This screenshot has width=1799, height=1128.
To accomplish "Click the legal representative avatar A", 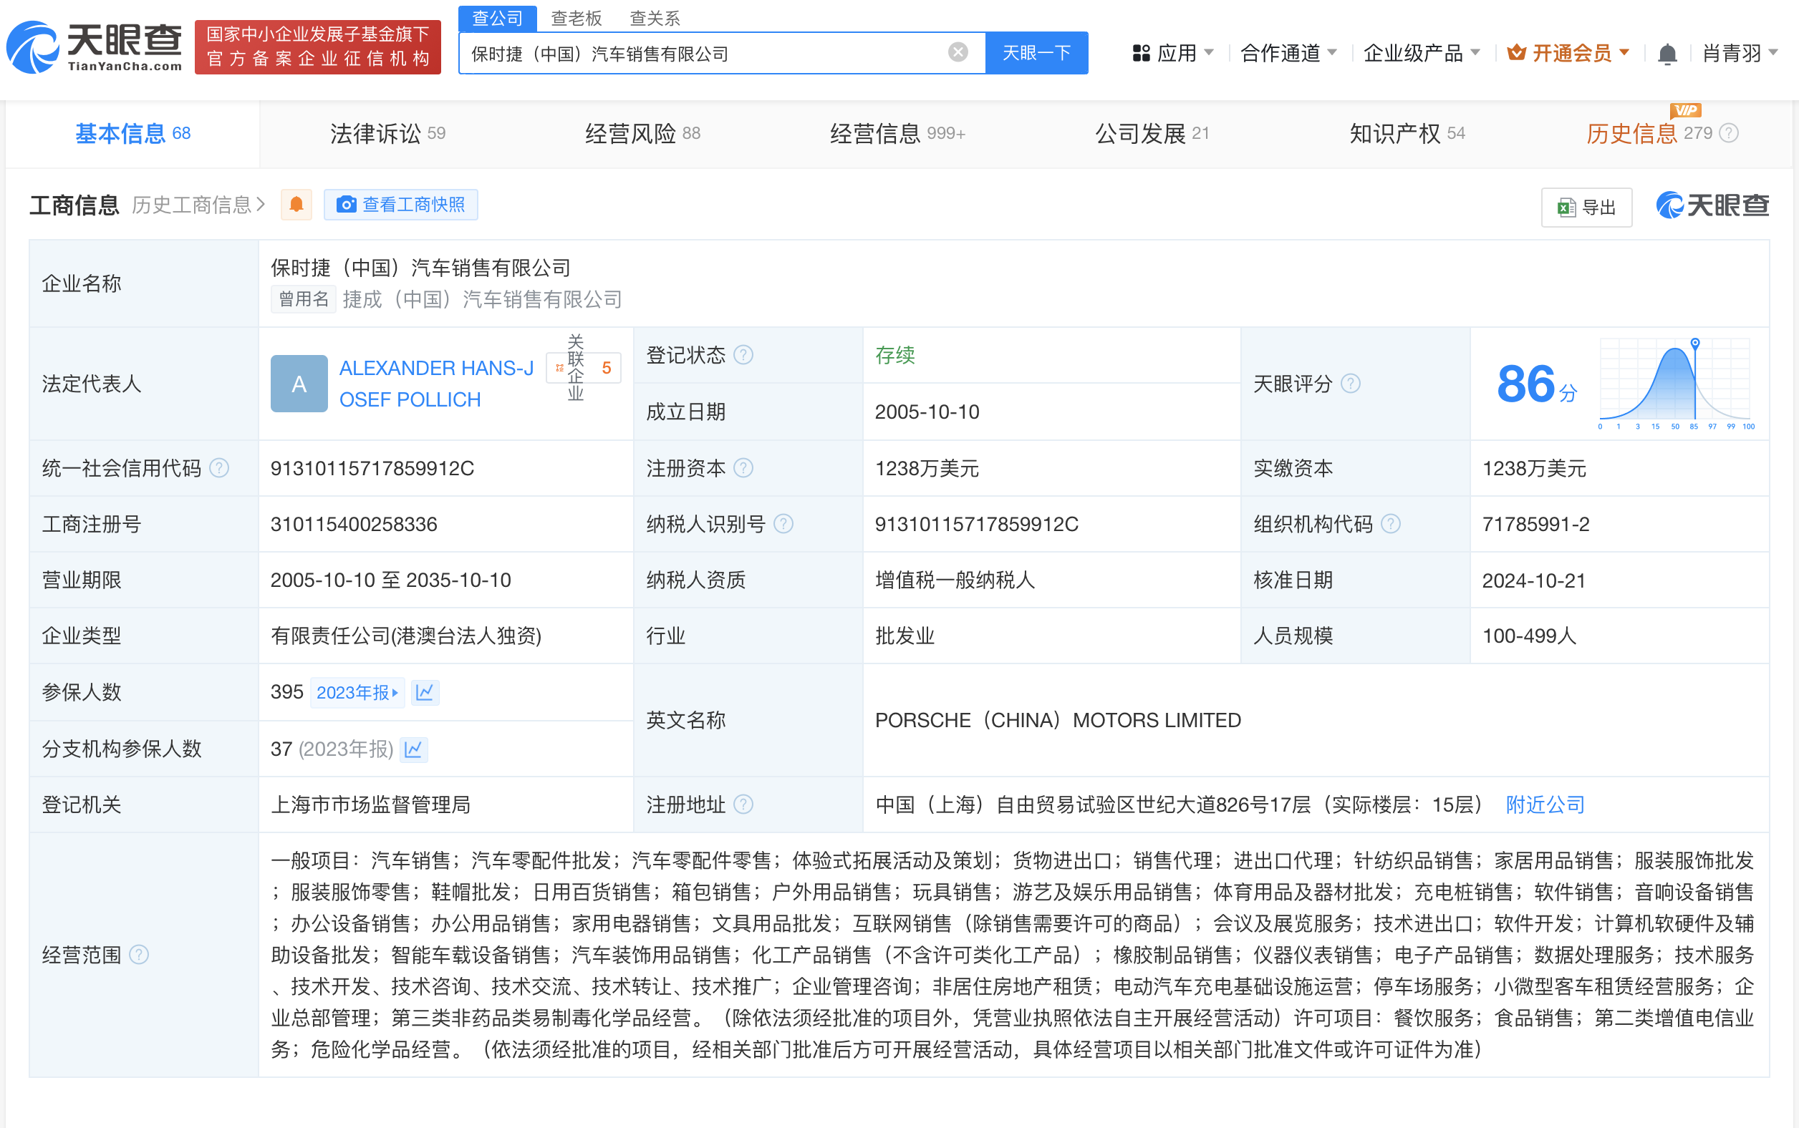I will (299, 384).
